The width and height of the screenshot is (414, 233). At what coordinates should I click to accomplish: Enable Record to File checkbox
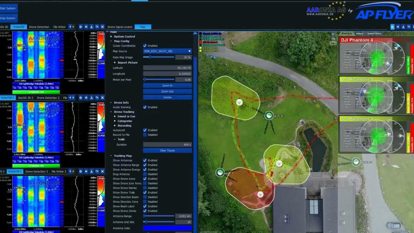click(145, 135)
